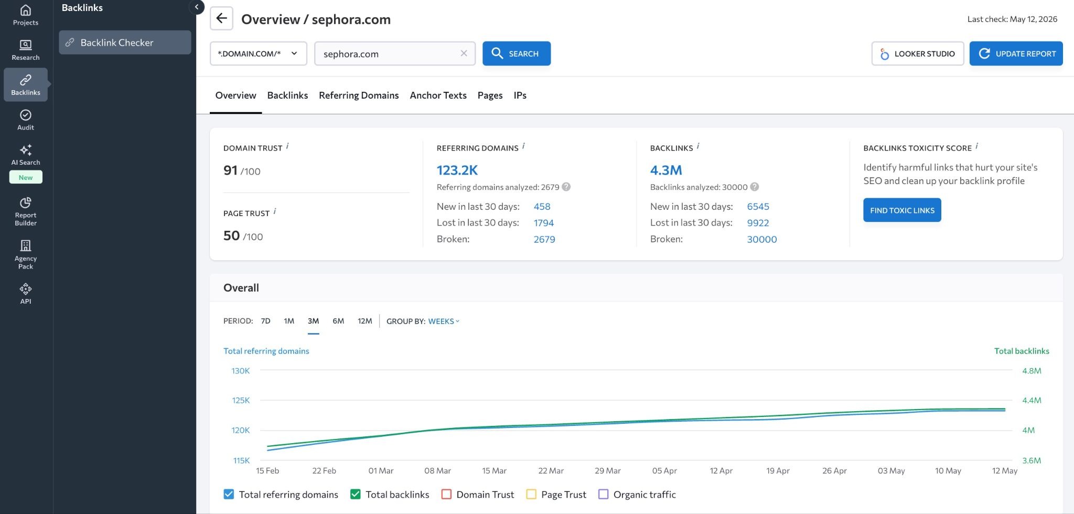
Task: Click the SEARCH button
Action: click(x=517, y=53)
